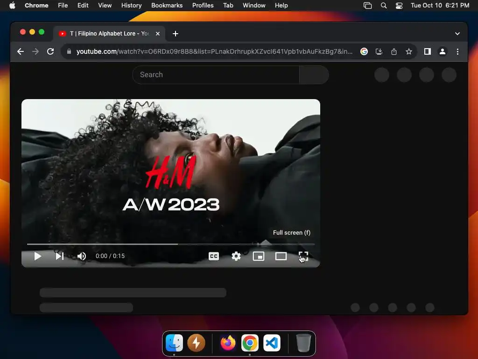Viewport: 478px width, 359px height.
Task: Open date and time Tue Oct 10
Action: point(440,5)
